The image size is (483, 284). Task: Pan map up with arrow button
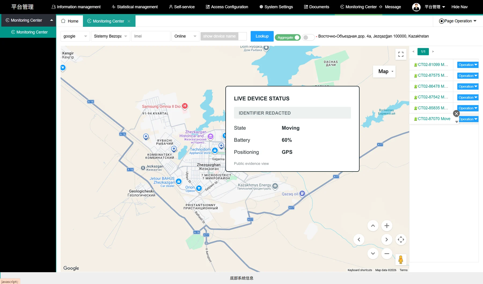pyautogui.click(x=373, y=226)
